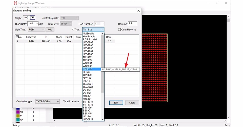Viewport: 243px width, 127px height.
Task: Pick SM16711 from the IC list
Action: tap(92, 102)
